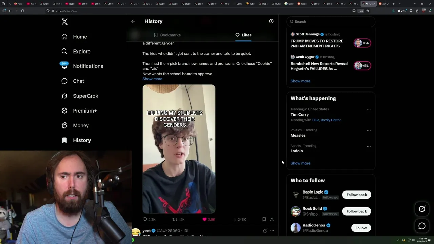Show more trends under What's happening

coord(300,163)
